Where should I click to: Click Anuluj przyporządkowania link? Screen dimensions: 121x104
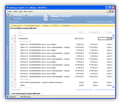pos(85,90)
